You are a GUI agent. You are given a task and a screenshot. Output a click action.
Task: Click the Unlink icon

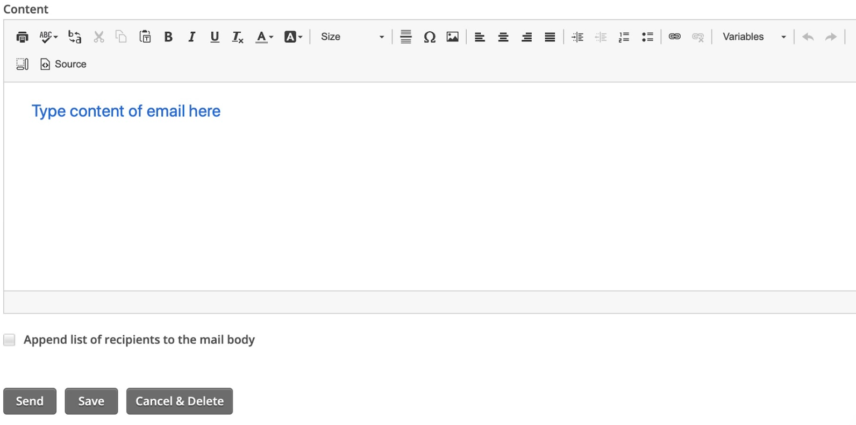pos(698,37)
